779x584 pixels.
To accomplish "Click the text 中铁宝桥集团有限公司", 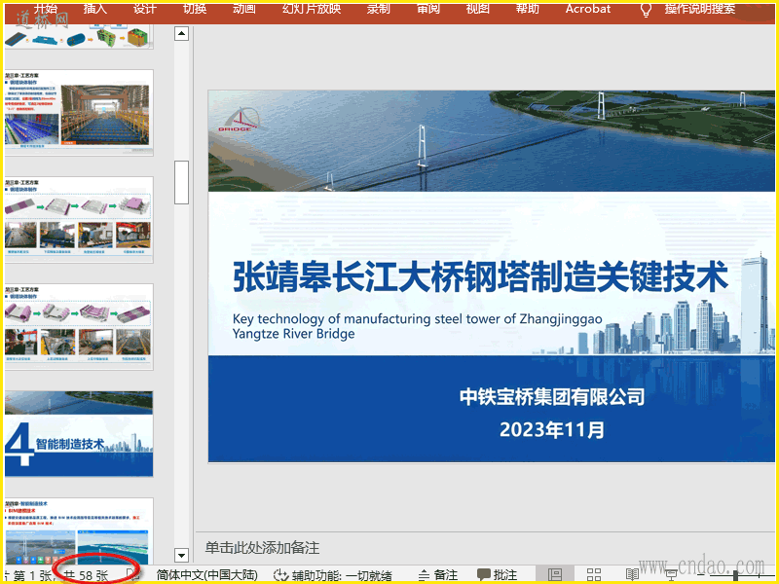I will click(x=552, y=396).
